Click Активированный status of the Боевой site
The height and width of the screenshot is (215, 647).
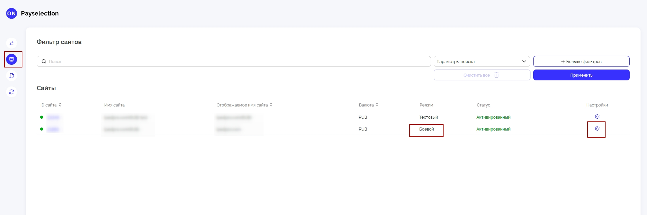[x=493, y=129]
